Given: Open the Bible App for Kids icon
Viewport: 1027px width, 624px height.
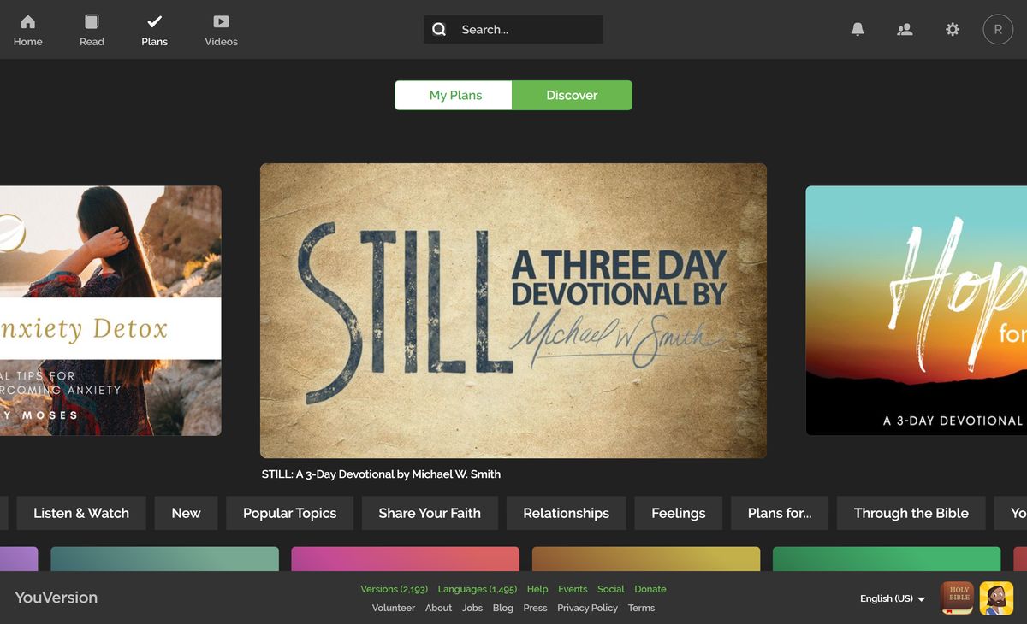Looking at the screenshot, I should tap(995, 598).
